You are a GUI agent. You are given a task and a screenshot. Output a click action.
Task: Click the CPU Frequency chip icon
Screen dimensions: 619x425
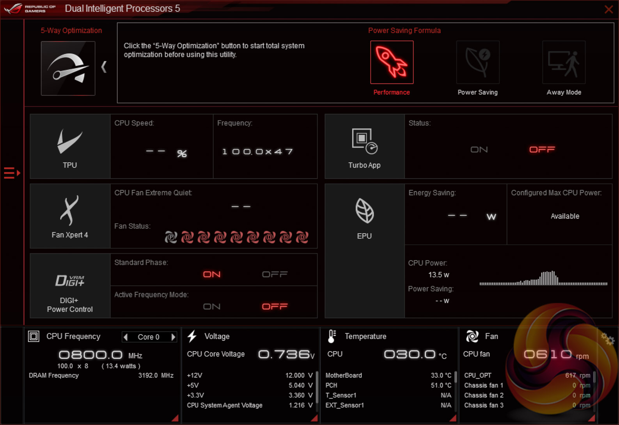(34, 336)
